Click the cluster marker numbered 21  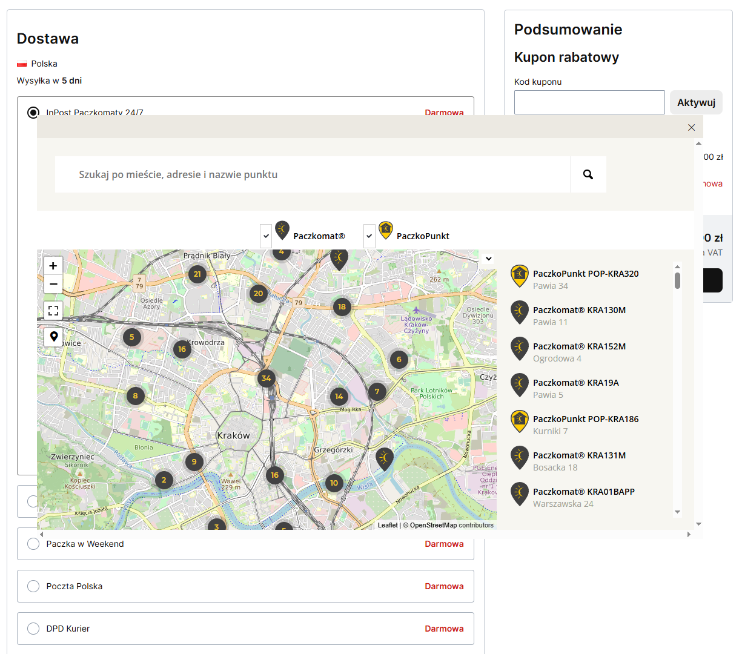pos(197,274)
